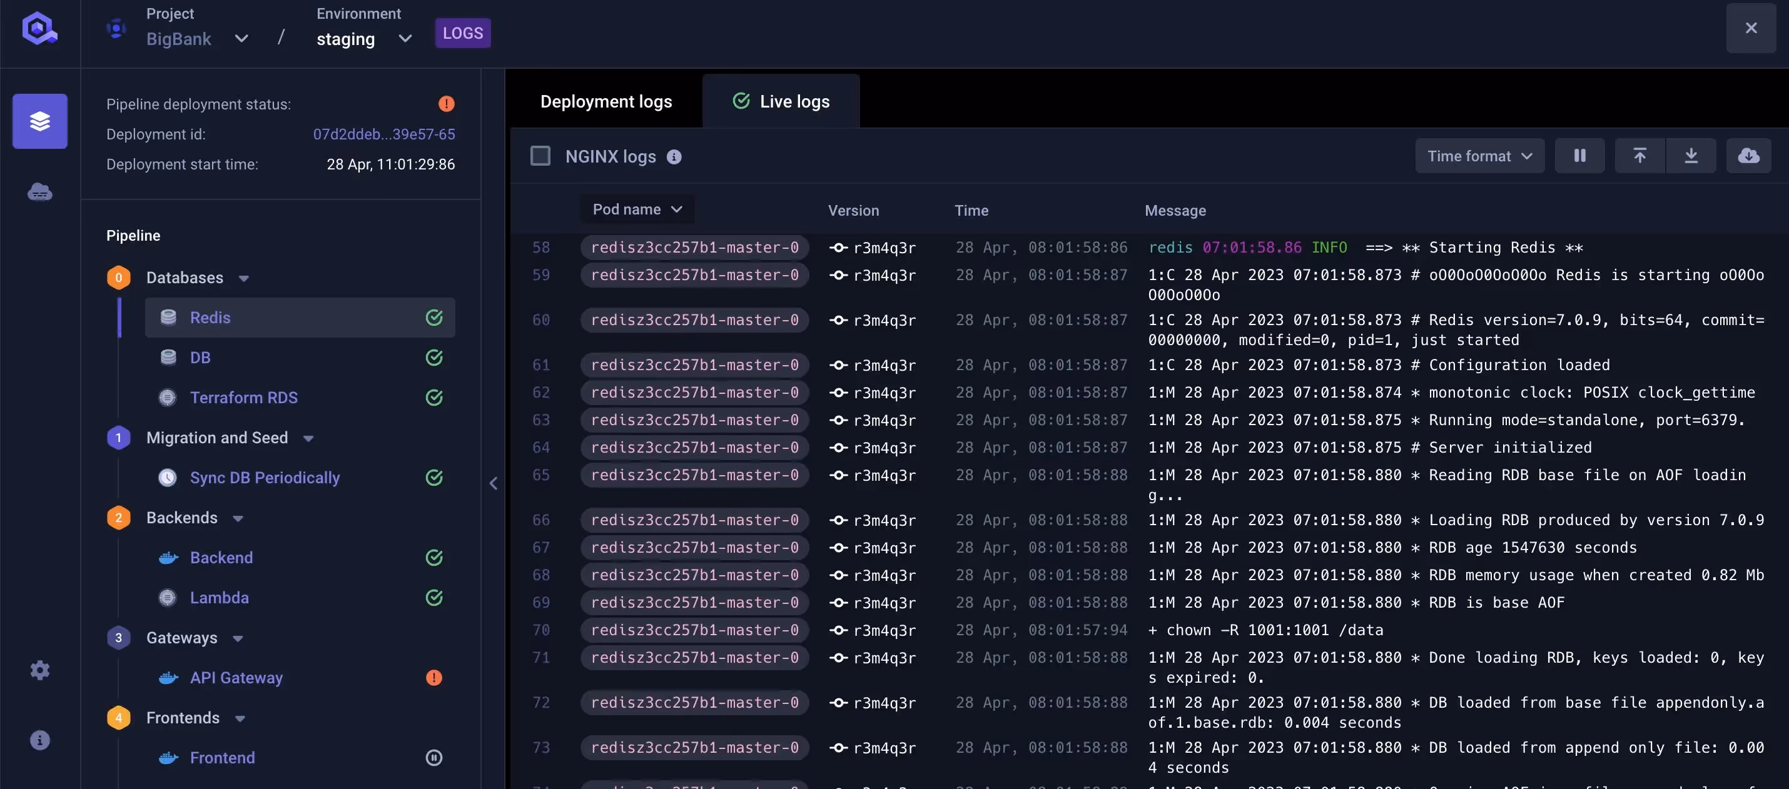Expand the Pod name dropdown
This screenshot has height=789, width=1789.
tap(637, 209)
